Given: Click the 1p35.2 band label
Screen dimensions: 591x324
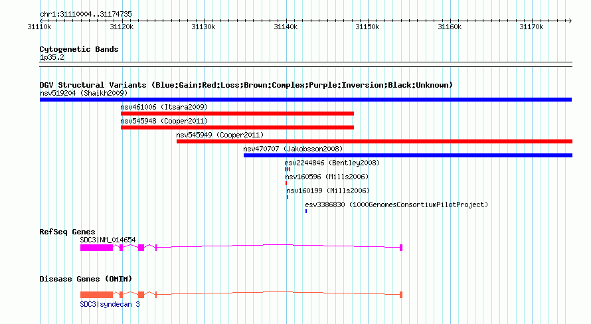Looking at the screenshot, I should click(52, 57).
